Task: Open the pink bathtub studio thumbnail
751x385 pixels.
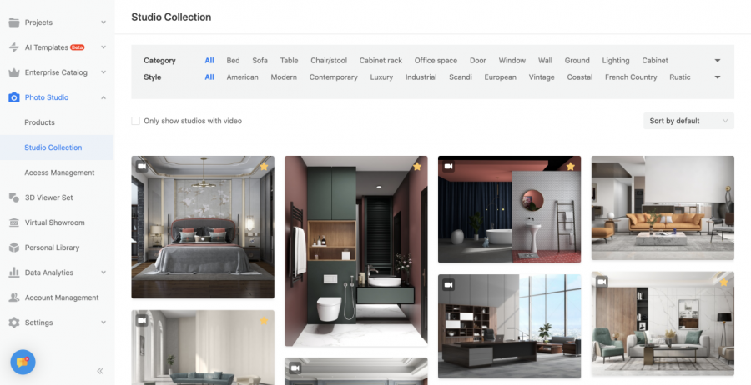Action: [x=510, y=209]
